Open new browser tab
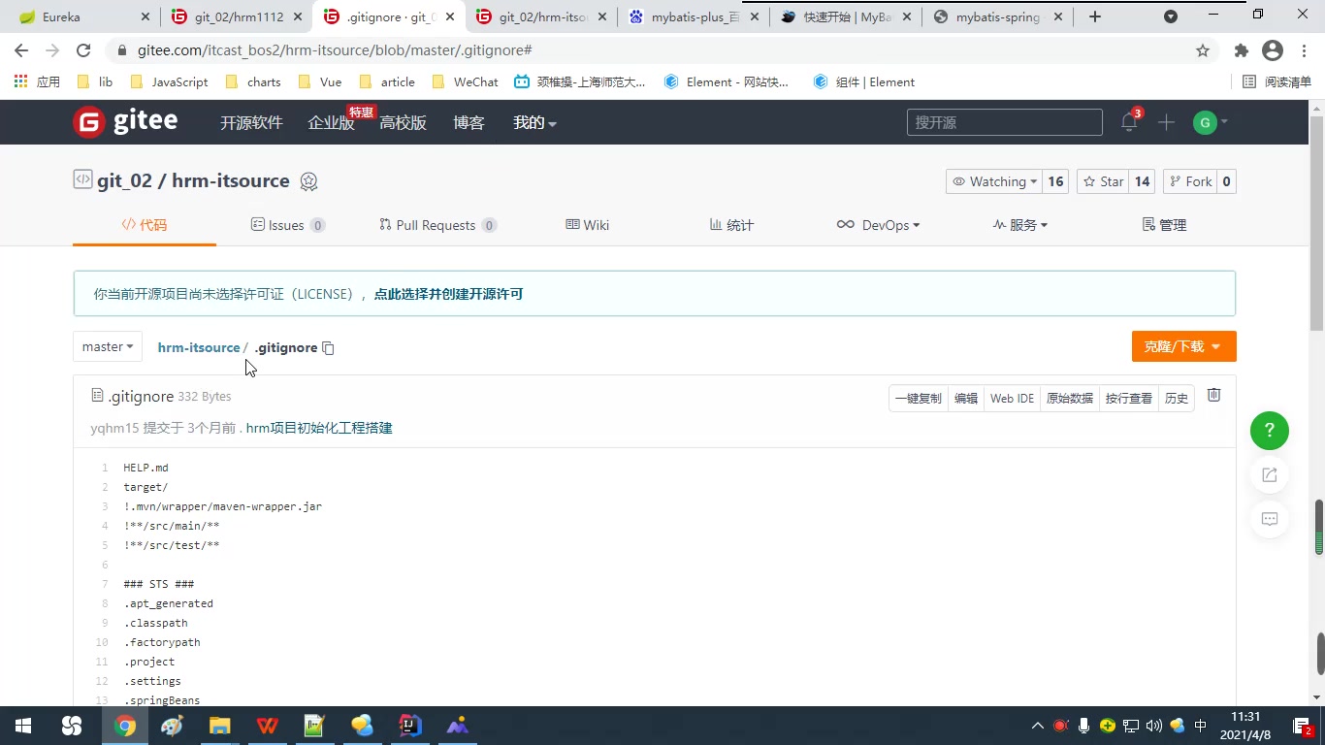1325x745 pixels. (1095, 16)
